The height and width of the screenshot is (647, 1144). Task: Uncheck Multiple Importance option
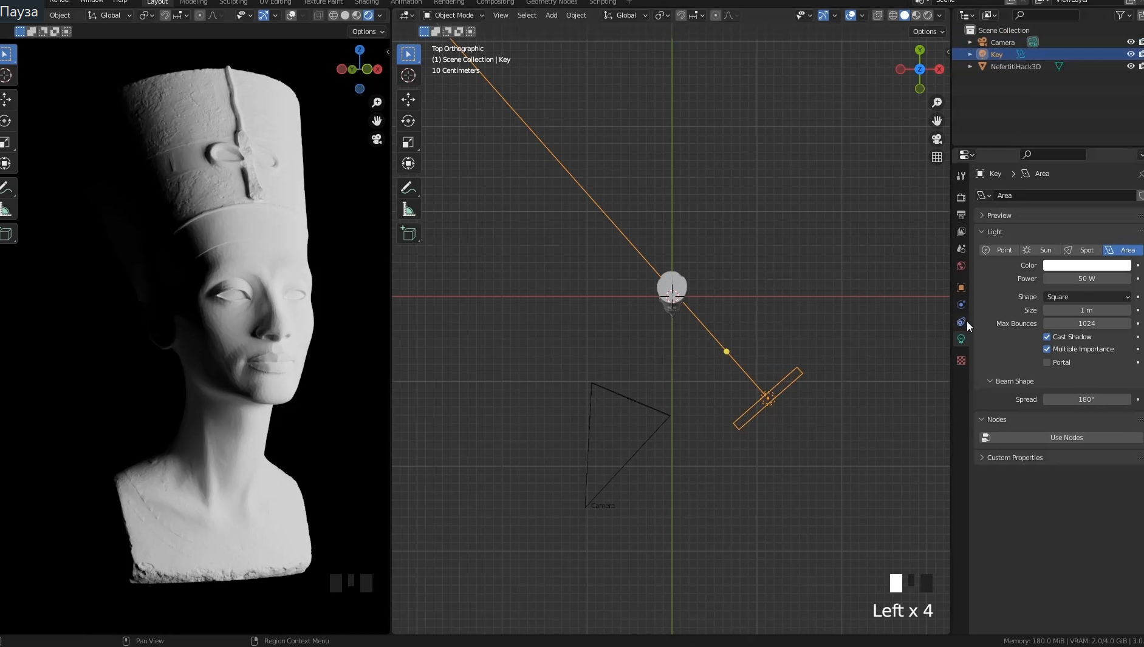pos(1047,349)
